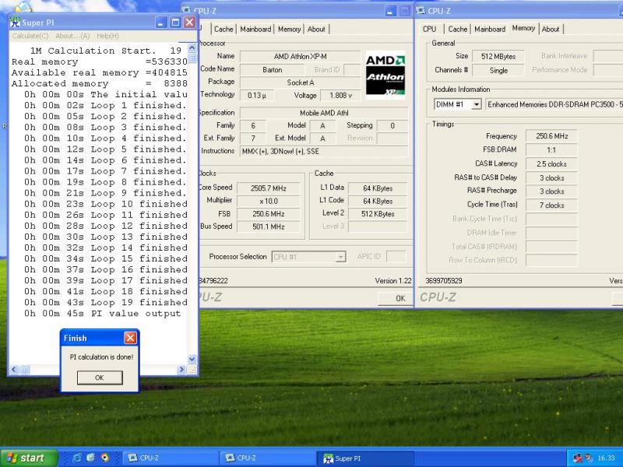Viewport: 623px width, 467px height.
Task: Click the L1 Code "64 KBytes" value
Action: pyautogui.click(x=378, y=201)
